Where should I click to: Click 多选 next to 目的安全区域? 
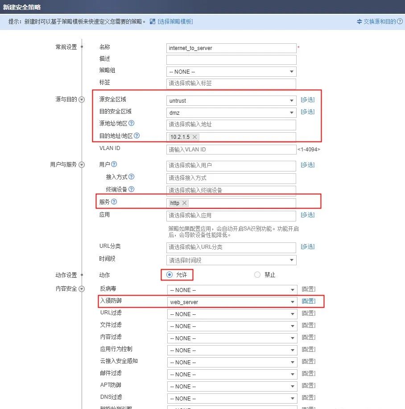[x=308, y=112]
